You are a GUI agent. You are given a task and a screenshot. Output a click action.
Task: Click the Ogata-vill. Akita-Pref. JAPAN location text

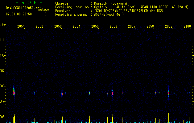point(121,7)
